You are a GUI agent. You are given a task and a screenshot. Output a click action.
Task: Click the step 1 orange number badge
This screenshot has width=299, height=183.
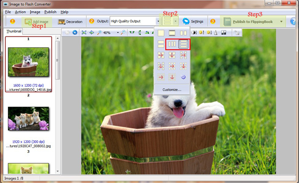point(12,21)
